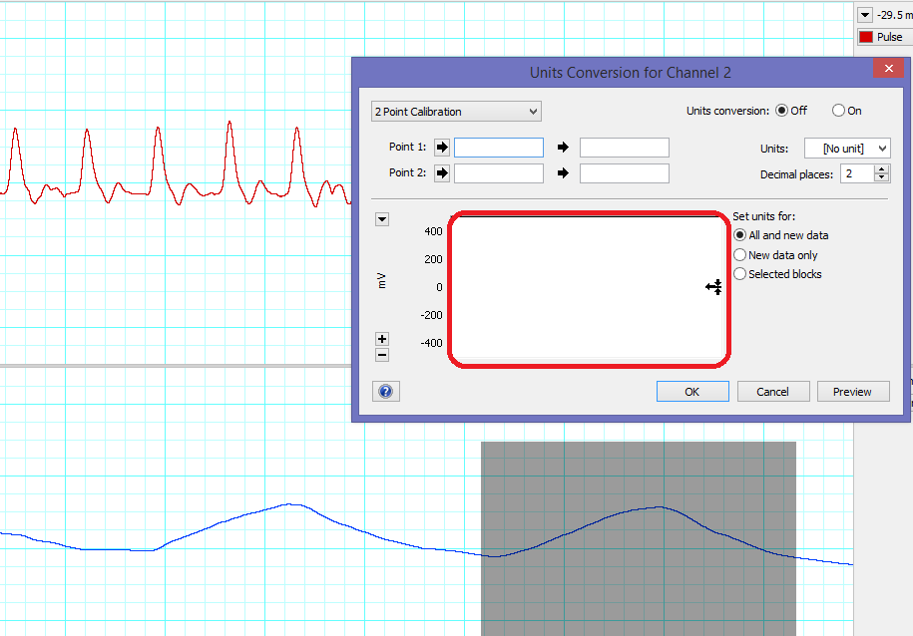Screen dimensions: 913x636
Task: Pick the All and new data option
Action: 739,235
